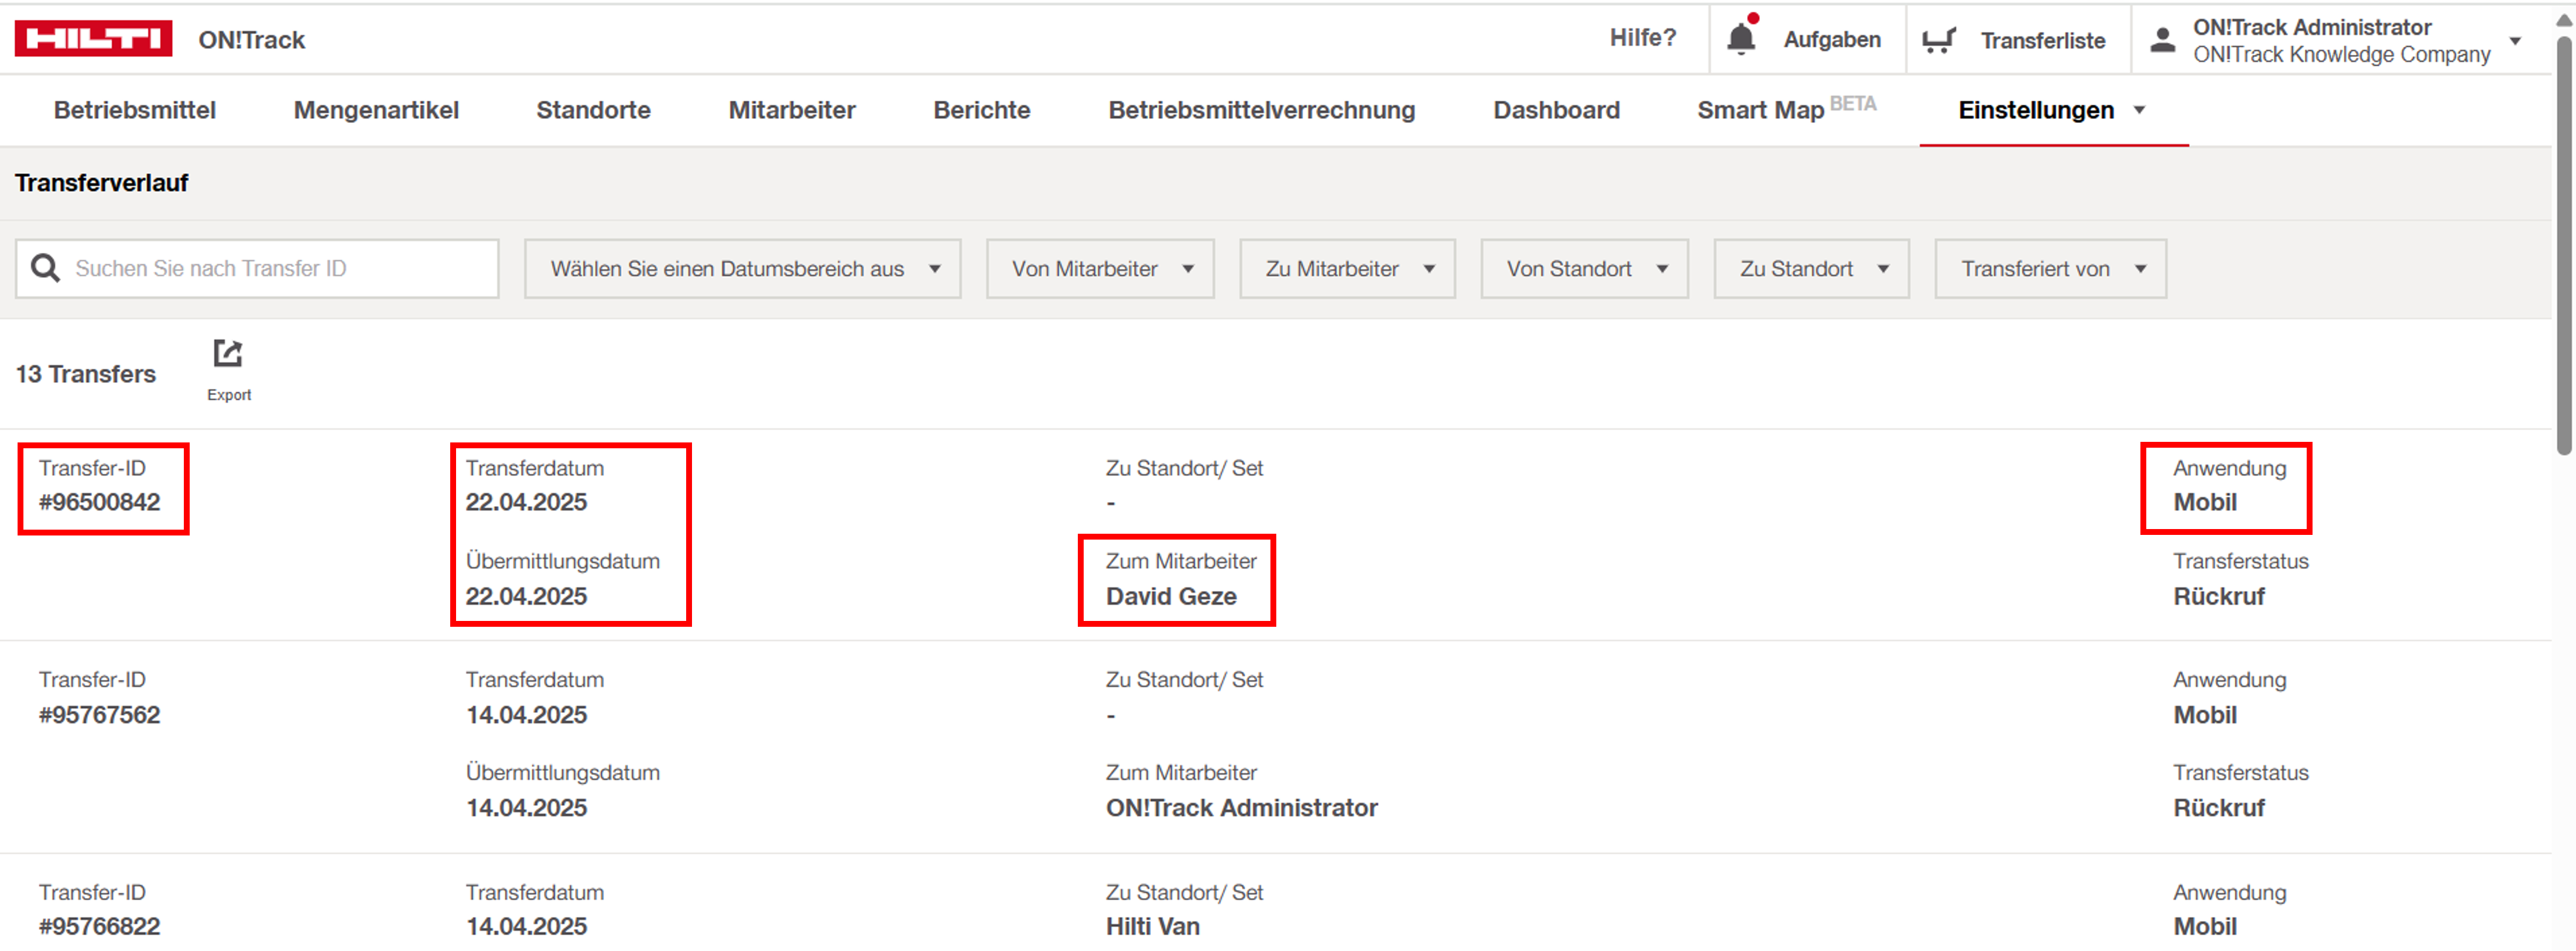
Task: Click the Transferliste cart icon
Action: [x=1938, y=40]
